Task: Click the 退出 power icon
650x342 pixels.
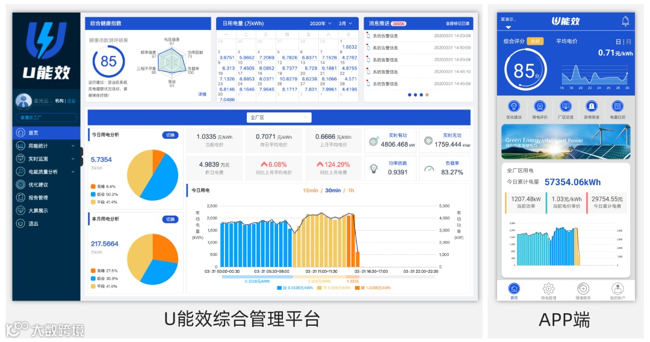Action: (20, 223)
